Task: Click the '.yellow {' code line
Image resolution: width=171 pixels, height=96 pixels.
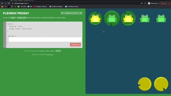Action: click(11, 36)
